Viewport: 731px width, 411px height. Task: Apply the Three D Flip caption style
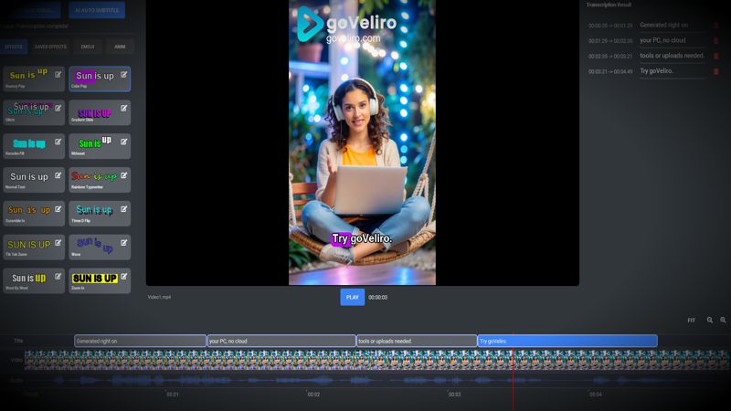pos(100,214)
